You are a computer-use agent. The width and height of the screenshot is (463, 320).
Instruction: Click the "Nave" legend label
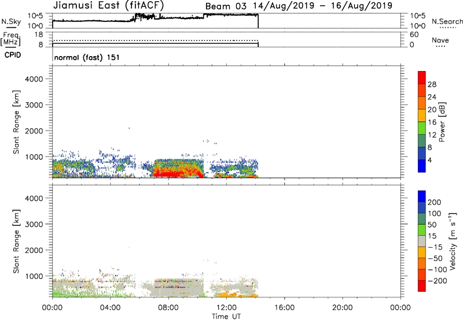coord(440,40)
